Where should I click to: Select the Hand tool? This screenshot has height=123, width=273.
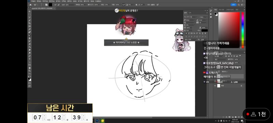coord(29,68)
